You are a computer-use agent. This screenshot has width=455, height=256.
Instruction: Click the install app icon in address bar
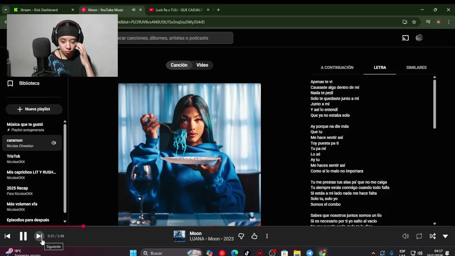pos(405,22)
